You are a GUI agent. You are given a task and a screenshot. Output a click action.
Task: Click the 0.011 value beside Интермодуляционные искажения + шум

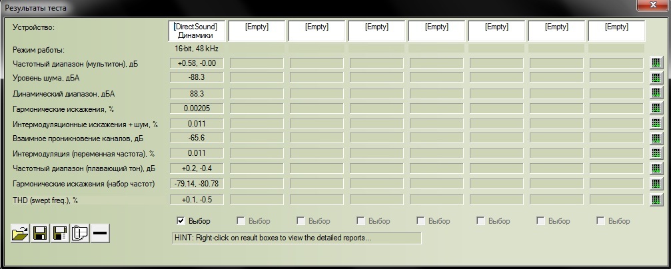[x=197, y=124]
